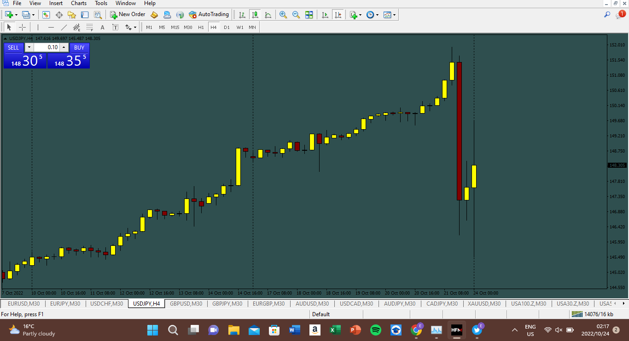Switch to the EURUSD,M30 chart tab
The height and width of the screenshot is (341, 629).
24,303
